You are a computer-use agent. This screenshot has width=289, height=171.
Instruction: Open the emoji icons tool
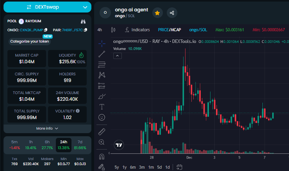102,118
